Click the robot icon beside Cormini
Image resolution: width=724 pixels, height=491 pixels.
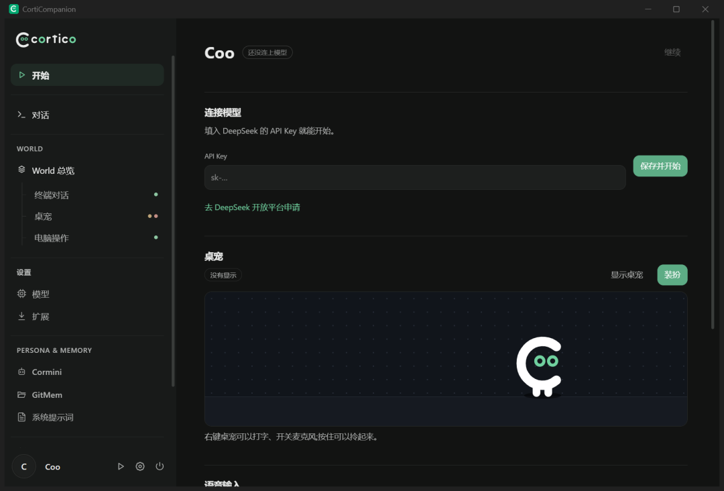(21, 372)
